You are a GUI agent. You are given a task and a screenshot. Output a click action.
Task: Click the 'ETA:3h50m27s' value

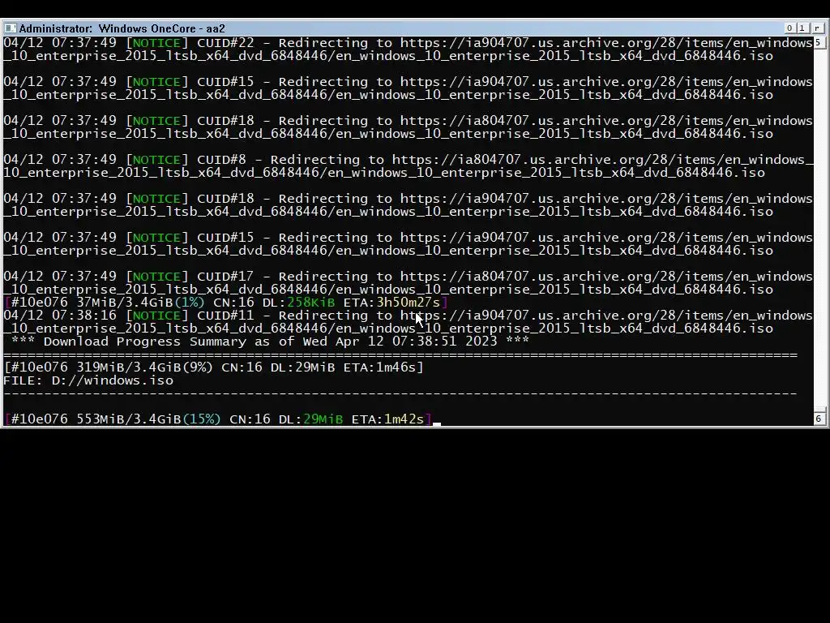391,303
